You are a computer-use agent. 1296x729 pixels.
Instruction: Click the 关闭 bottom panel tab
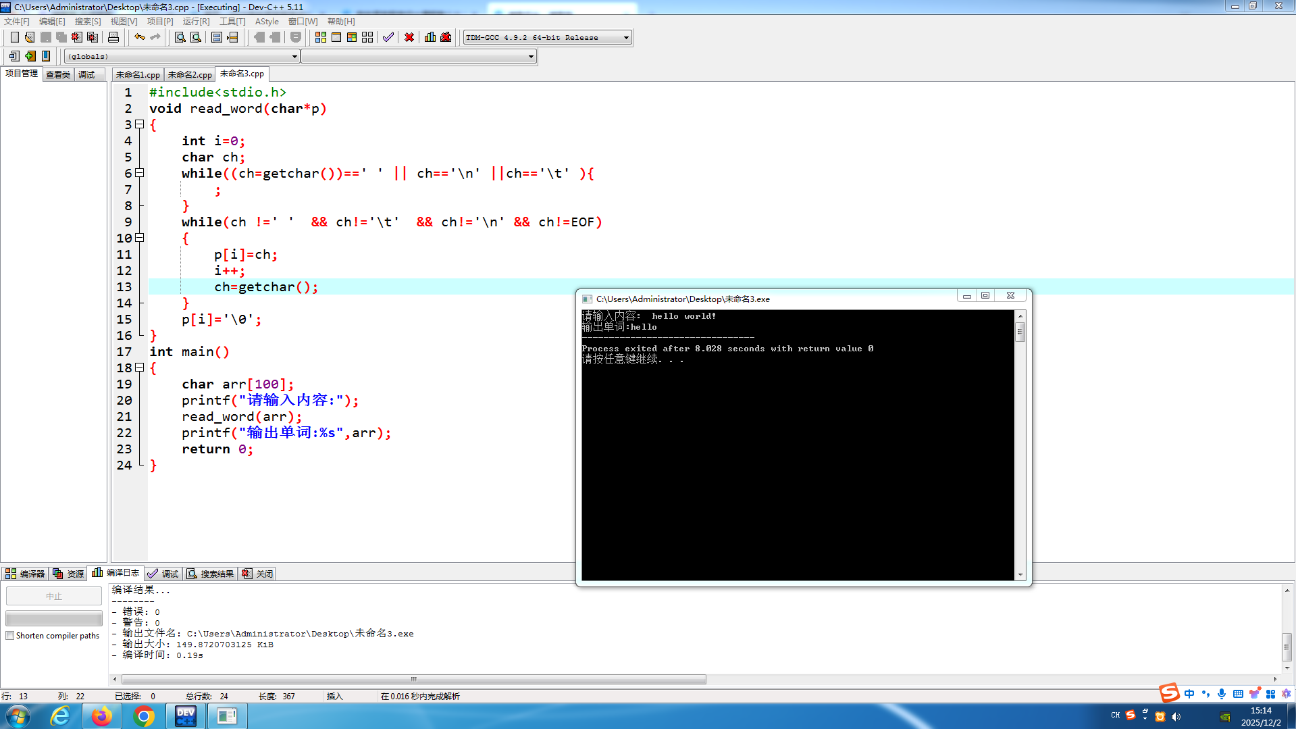(257, 574)
